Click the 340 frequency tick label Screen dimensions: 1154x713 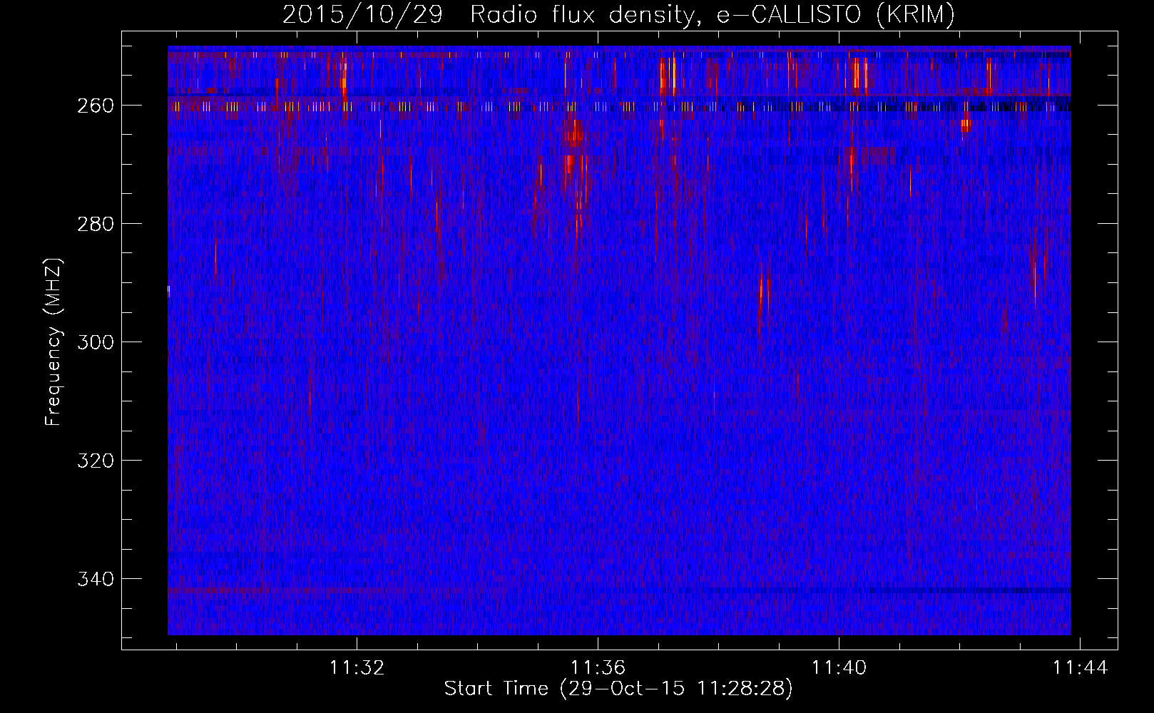96,579
